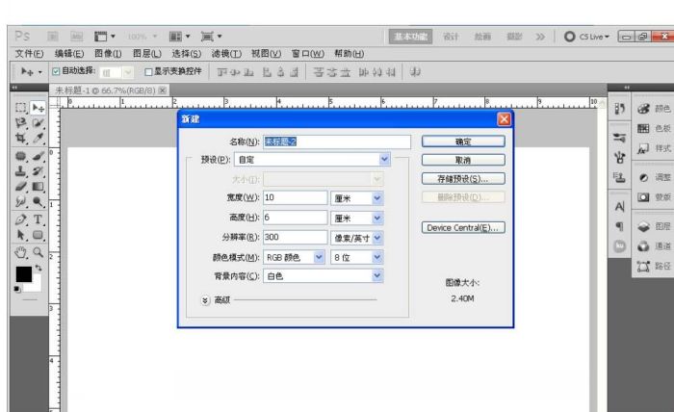Image resolution: width=674 pixels, height=412 pixels.
Task: Open the 滤镜 menu
Action: pyautogui.click(x=226, y=54)
